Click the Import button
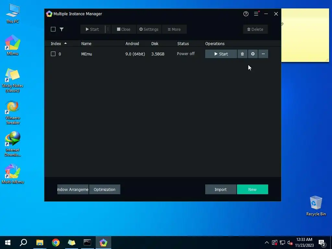 pyautogui.click(x=220, y=189)
